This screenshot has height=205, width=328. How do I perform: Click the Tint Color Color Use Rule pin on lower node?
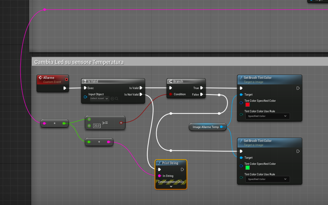241,177
